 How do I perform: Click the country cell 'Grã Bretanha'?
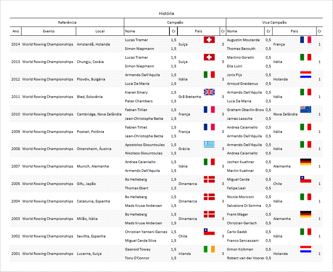click(x=190, y=96)
